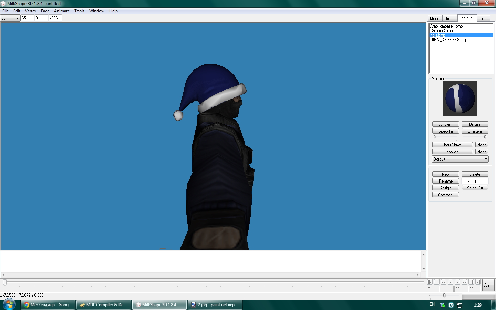Click the Specular color button
The width and height of the screenshot is (496, 310).
446,131
